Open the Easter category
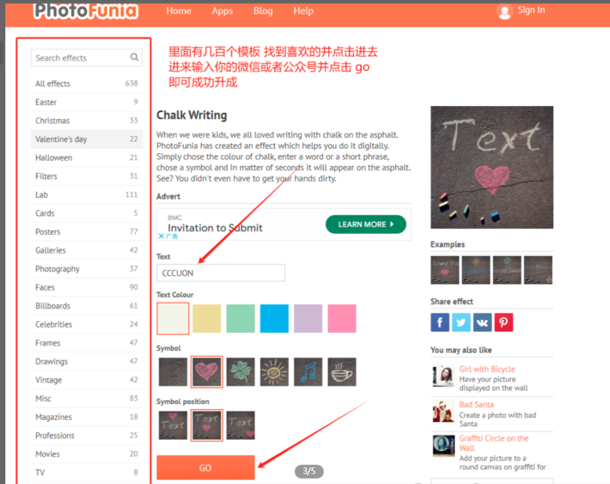Viewport: 610px width, 484px height. coord(87,102)
